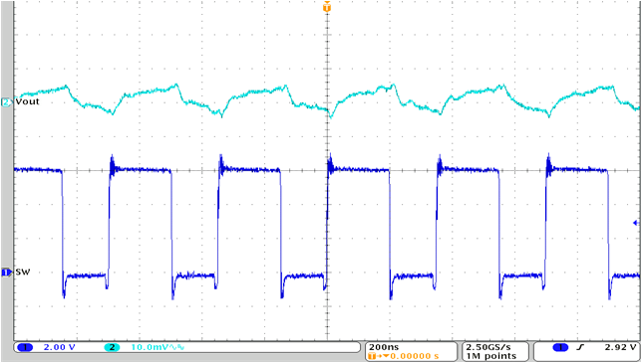Select the channel 2 ground marker beside Vout
Screen dimensions: 642x363
click(7, 102)
